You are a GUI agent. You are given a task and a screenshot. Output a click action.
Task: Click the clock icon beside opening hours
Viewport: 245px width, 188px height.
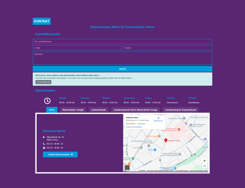(47, 101)
